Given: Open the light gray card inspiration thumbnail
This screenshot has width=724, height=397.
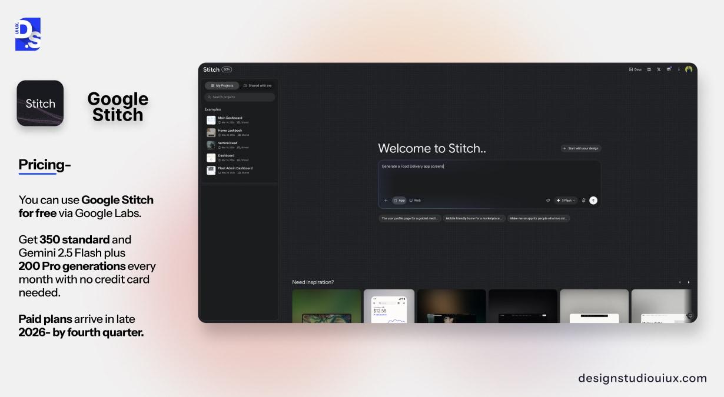Looking at the screenshot, I should pyautogui.click(x=595, y=306).
